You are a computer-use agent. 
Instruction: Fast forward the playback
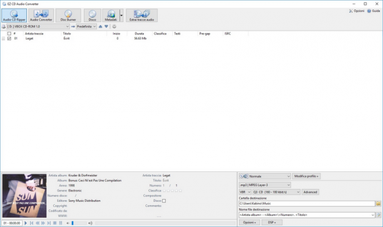(x=43, y=223)
